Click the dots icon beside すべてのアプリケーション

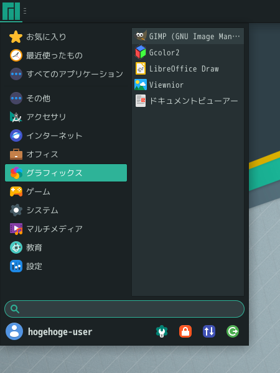[x=16, y=74]
